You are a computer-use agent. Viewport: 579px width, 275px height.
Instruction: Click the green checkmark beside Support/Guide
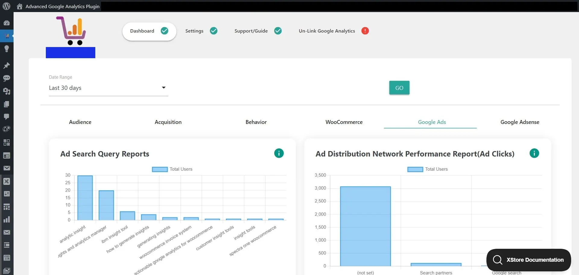[x=278, y=31]
